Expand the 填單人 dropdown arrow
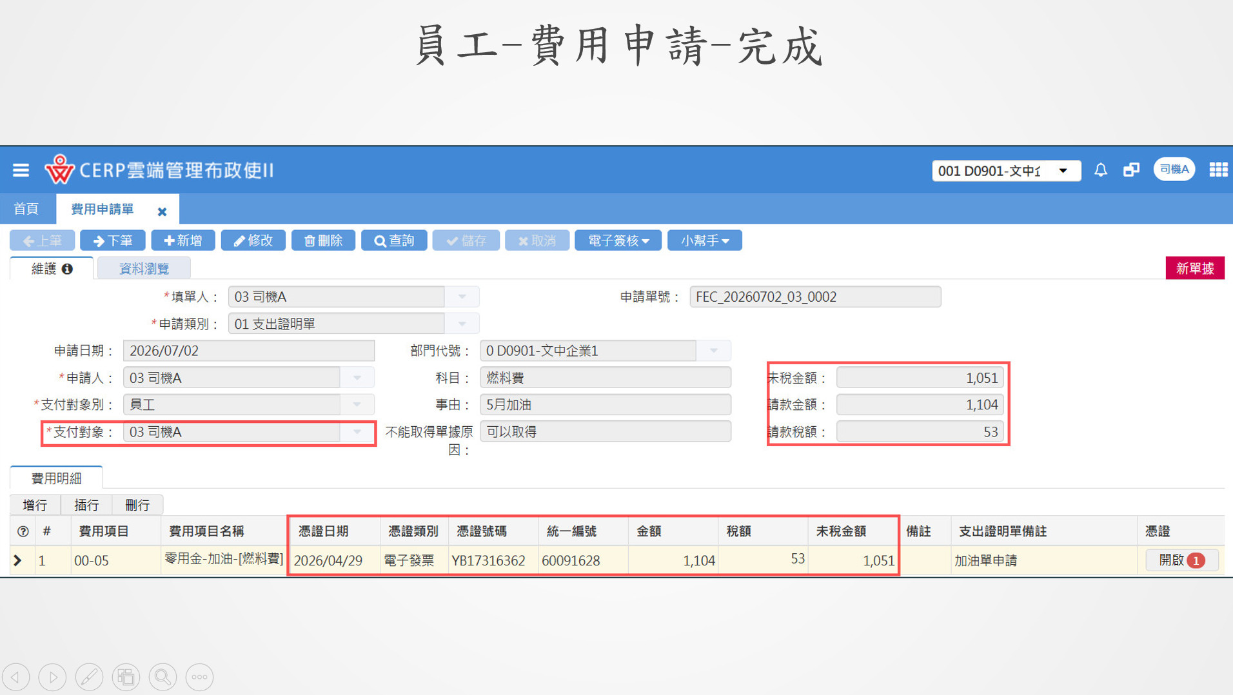Screen dimensions: 1233x695 point(462,297)
